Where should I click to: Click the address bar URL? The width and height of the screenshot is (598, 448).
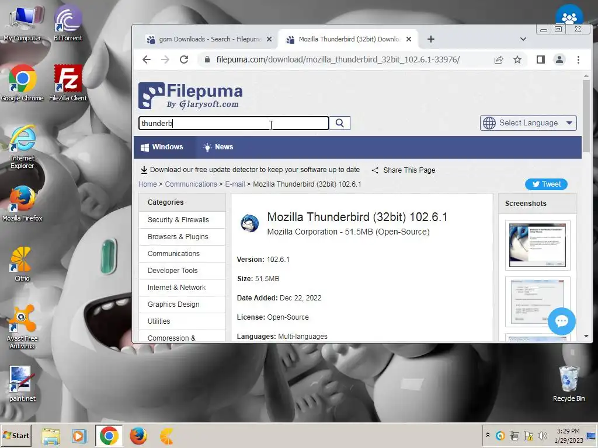[338, 60]
